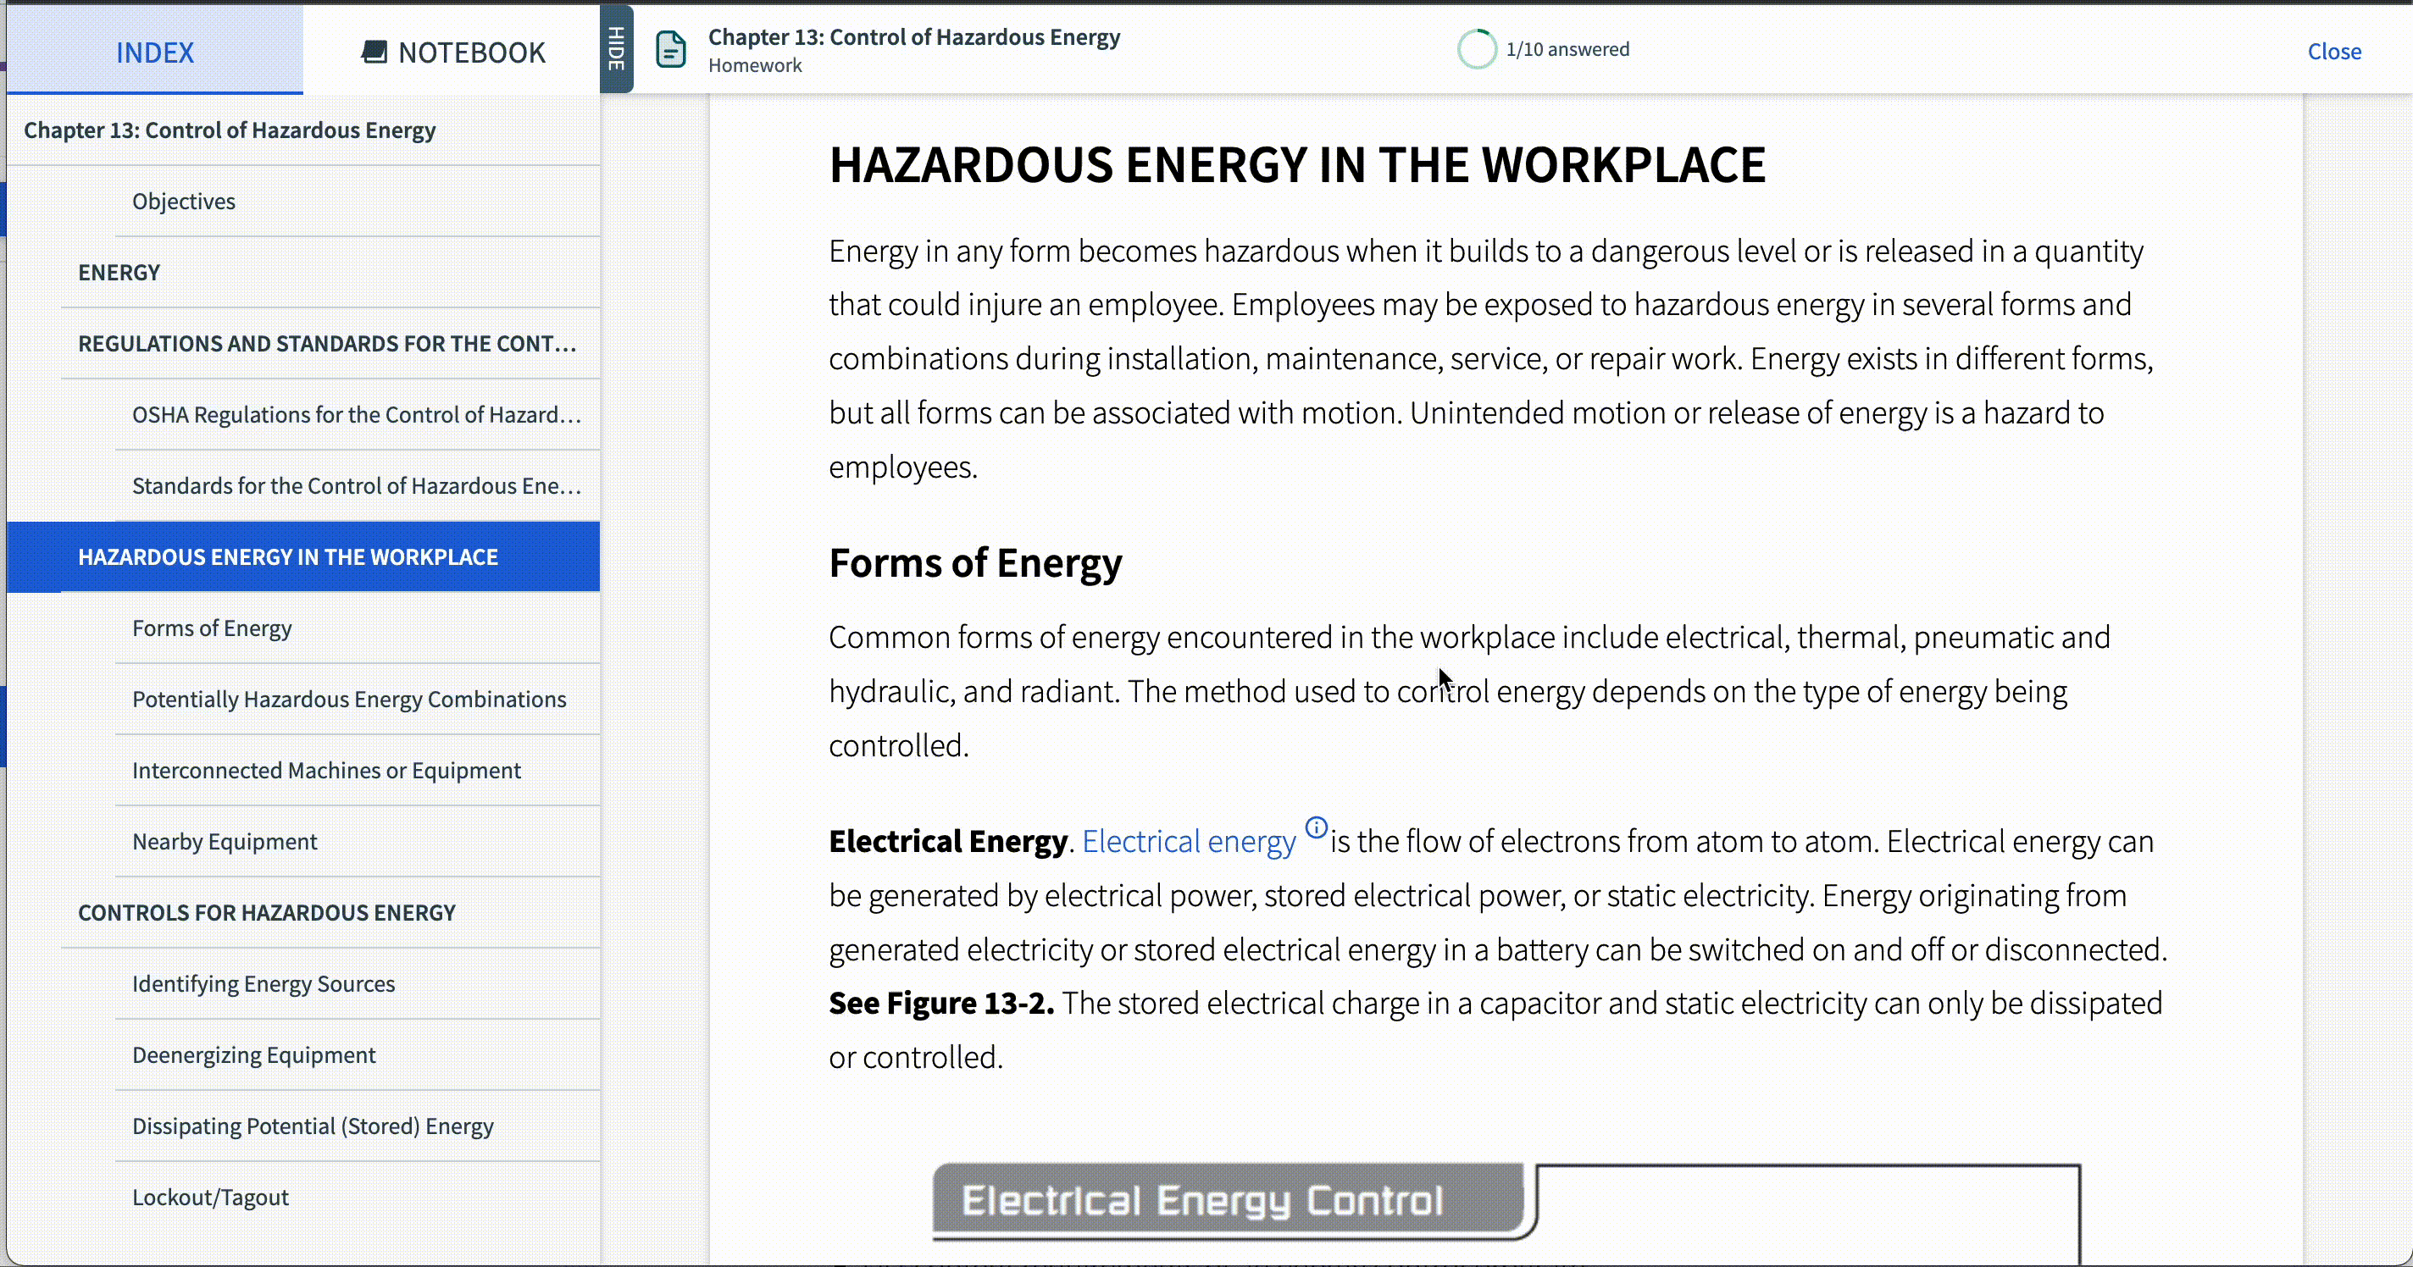Switch to the INDEX tab
The height and width of the screenshot is (1267, 2413).
coord(154,52)
